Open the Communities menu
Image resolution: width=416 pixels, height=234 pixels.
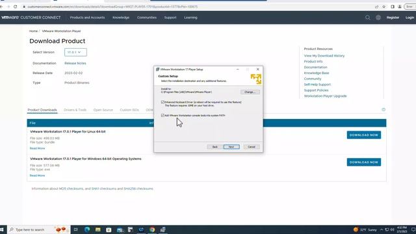(147, 18)
